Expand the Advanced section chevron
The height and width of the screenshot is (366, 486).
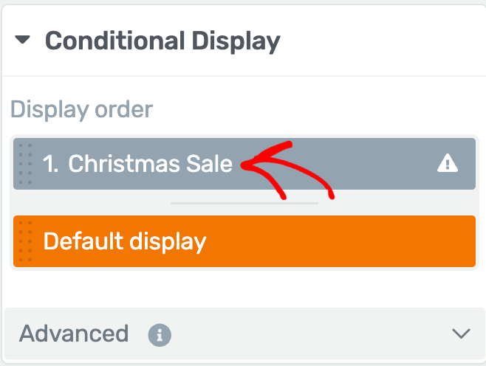461,334
